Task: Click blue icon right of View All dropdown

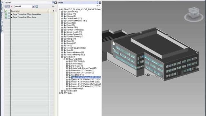Action: click(x=37, y=6)
